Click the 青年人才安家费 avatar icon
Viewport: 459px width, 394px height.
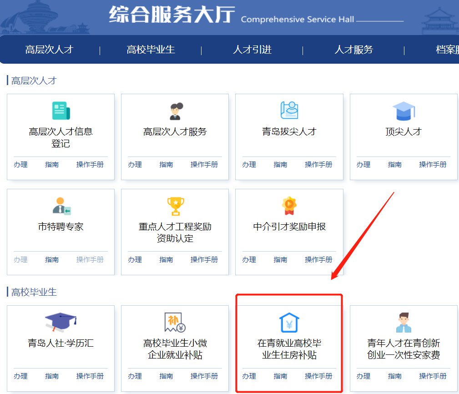(404, 323)
